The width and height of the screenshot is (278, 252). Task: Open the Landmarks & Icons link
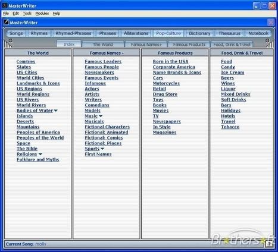click(38, 83)
